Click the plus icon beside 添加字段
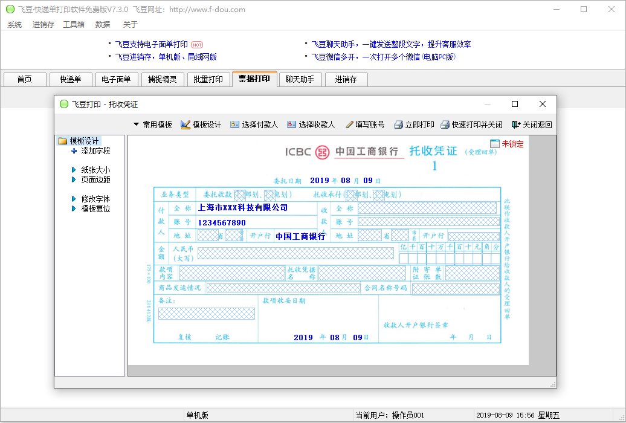Viewport: 626px width, 423px height. pos(74,150)
